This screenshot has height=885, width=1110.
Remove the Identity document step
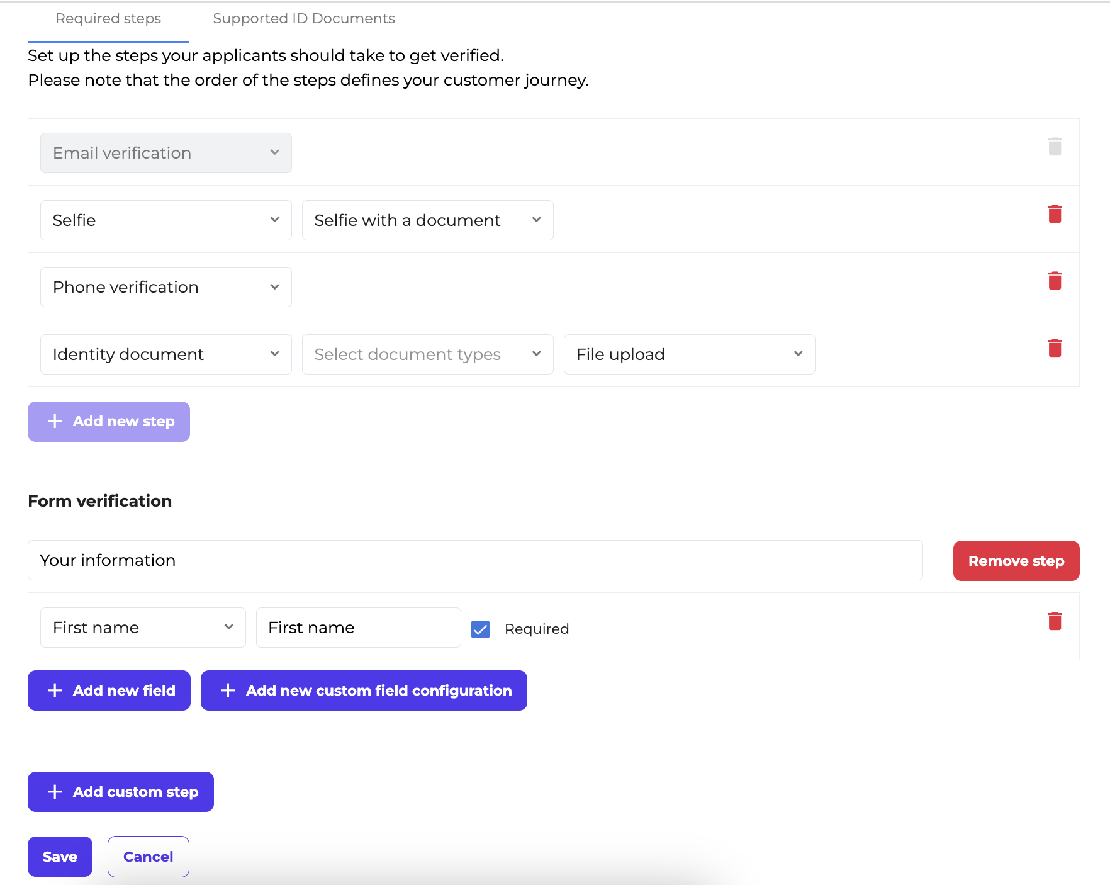tap(1055, 348)
